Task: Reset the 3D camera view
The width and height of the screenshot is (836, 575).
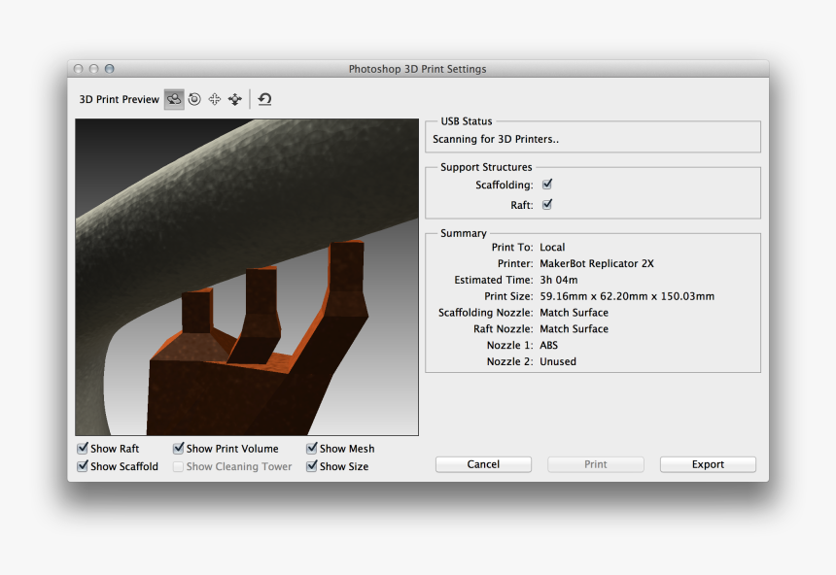Action: click(263, 98)
